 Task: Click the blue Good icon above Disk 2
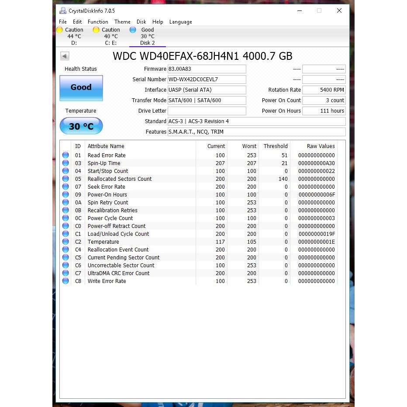133,30
